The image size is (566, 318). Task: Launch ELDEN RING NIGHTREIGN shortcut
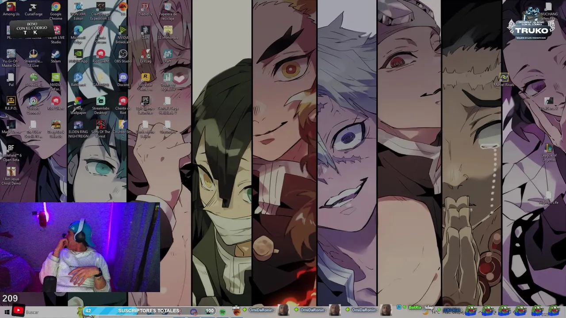coord(78,129)
